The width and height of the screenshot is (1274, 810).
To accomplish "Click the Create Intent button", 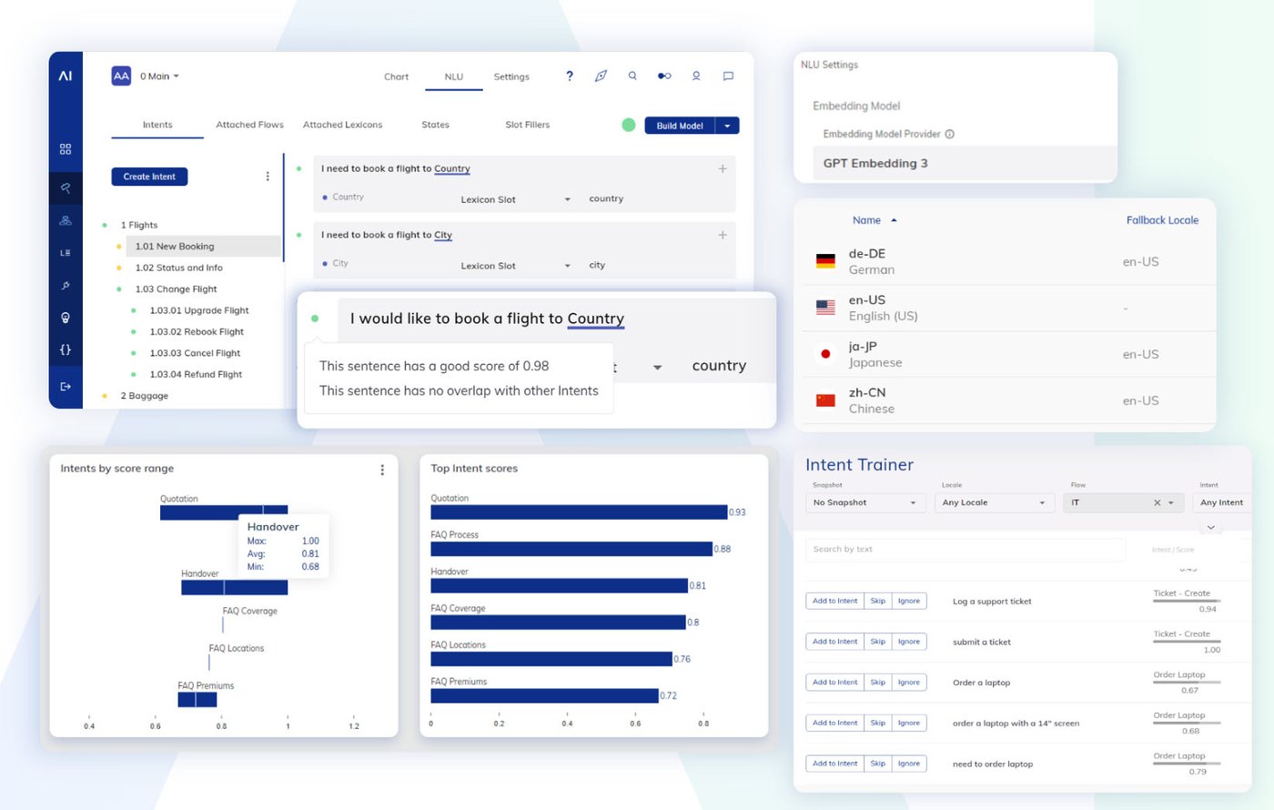I will tap(149, 177).
